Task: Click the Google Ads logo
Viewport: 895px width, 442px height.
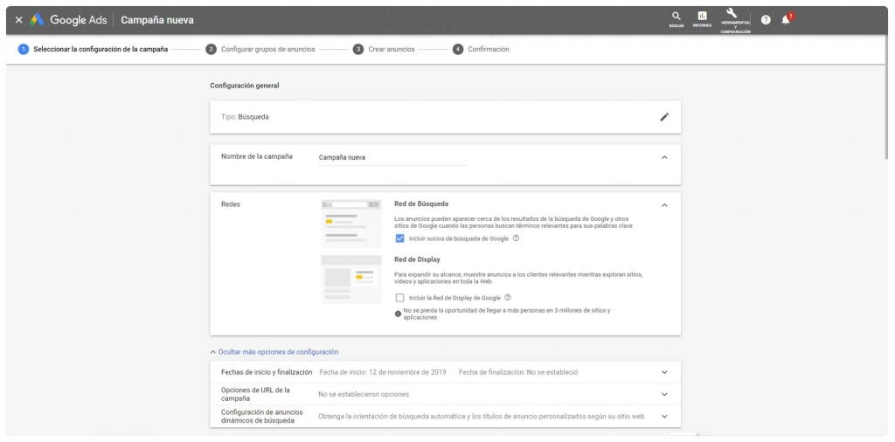Action: coord(68,20)
